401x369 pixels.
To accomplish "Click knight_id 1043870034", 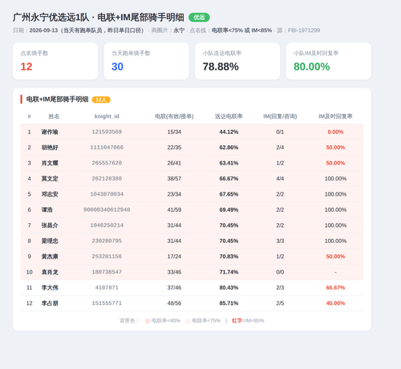I will coord(107,194).
